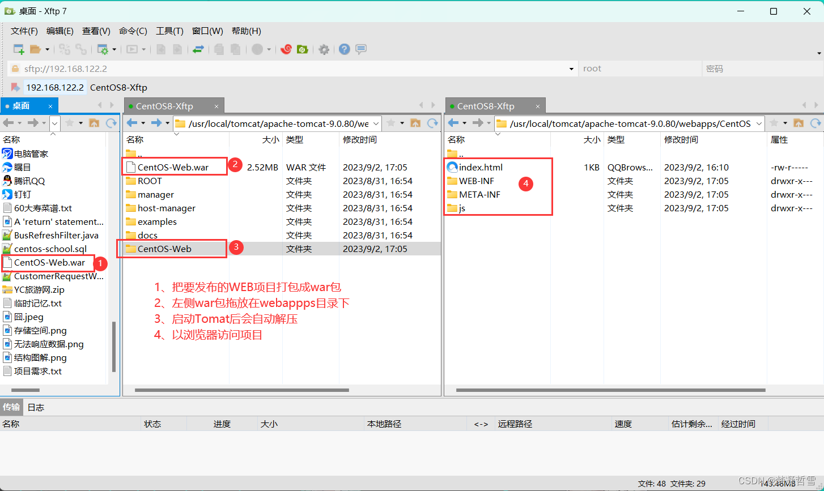Viewport: 824px width, 491px height.
Task: Switch to the 日志 log tab
Action: click(x=36, y=407)
